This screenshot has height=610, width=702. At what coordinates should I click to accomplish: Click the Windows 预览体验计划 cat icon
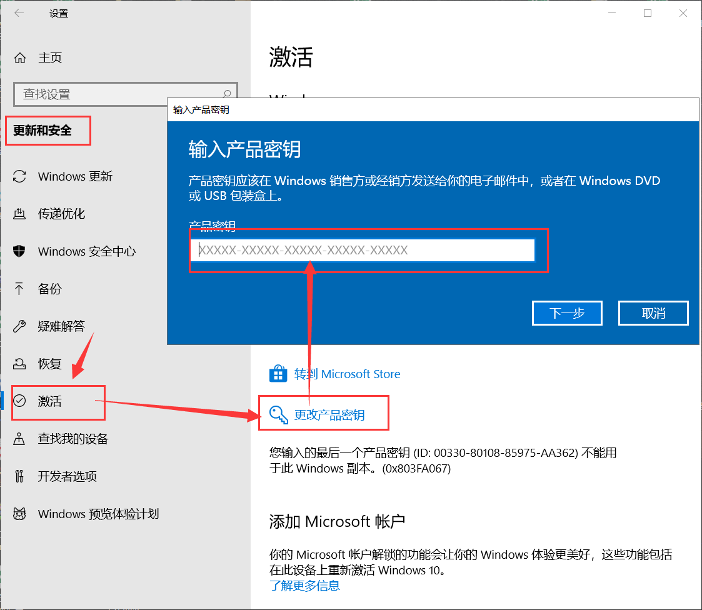point(19,514)
